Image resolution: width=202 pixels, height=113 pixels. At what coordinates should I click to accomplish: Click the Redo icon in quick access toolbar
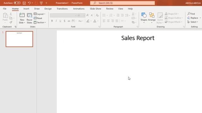[36, 3]
